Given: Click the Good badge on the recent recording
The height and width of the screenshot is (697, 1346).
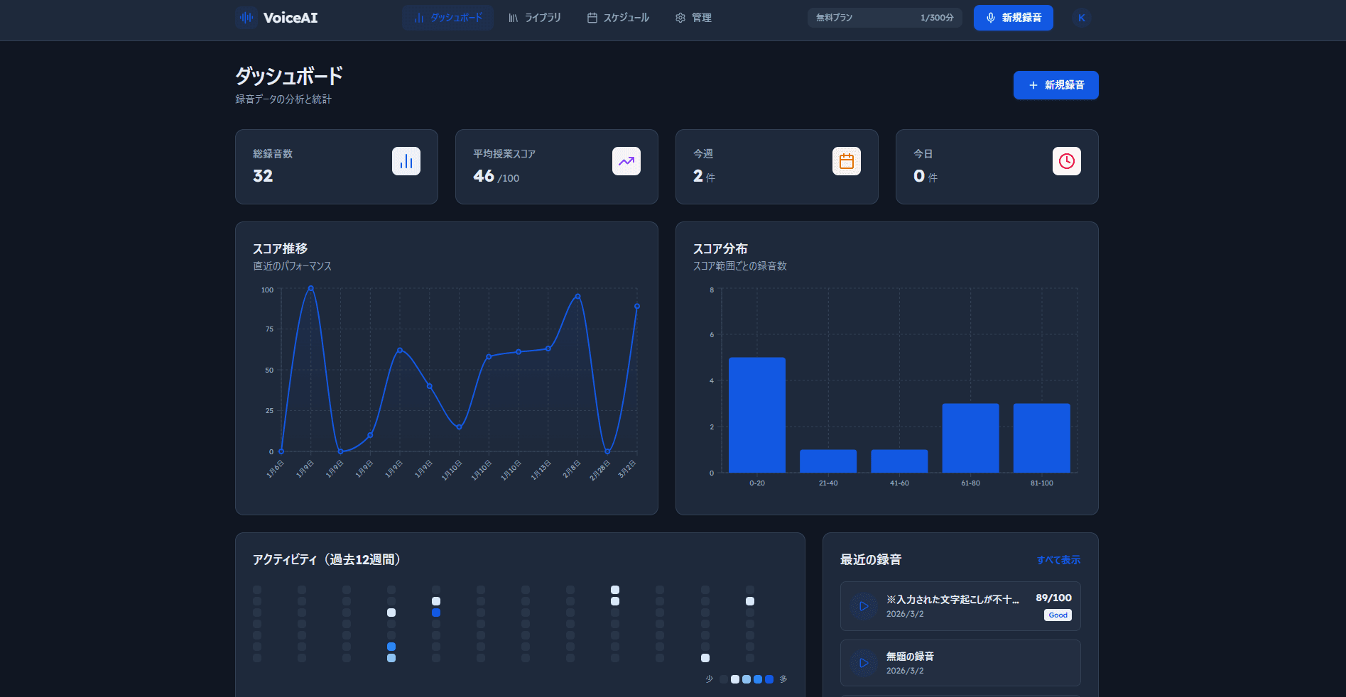Looking at the screenshot, I should 1057,615.
